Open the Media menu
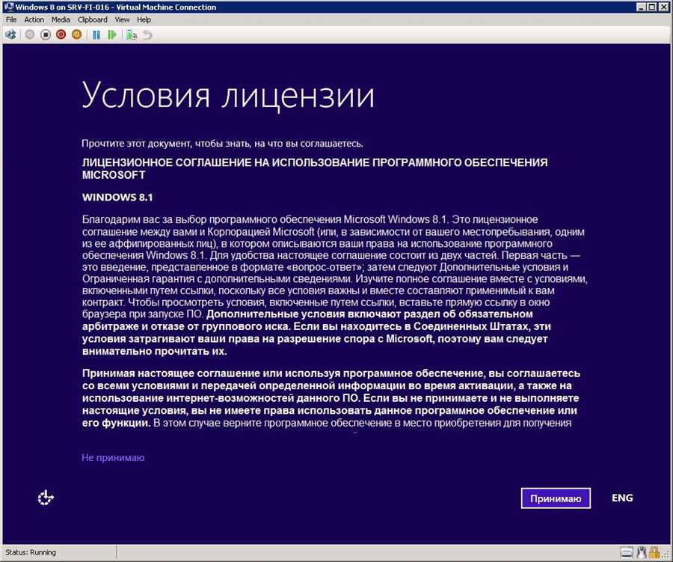Image resolution: width=673 pixels, height=562 pixels. point(61,19)
